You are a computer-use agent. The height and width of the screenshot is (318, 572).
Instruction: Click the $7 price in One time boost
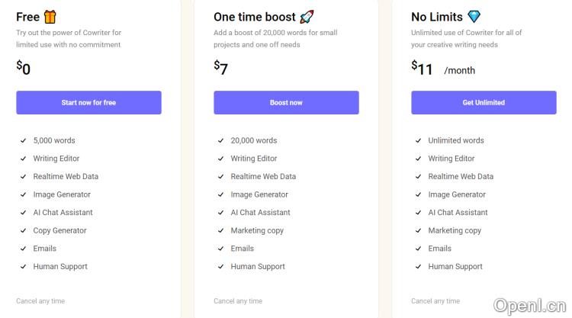coord(221,69)
